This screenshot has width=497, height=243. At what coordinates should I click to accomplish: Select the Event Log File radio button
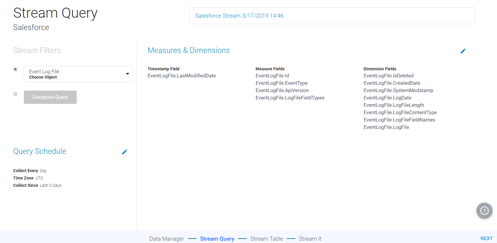click(15, 69)
